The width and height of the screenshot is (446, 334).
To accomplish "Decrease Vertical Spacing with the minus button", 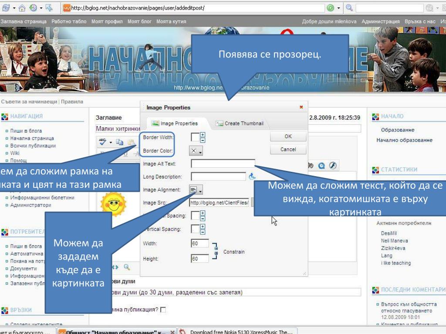I will point(203,232).
